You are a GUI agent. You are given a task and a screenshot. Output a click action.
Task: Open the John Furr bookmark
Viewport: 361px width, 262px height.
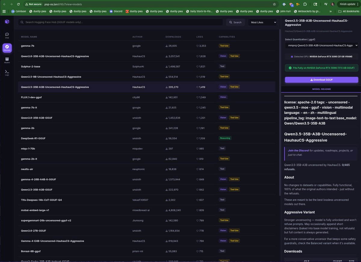283,11
